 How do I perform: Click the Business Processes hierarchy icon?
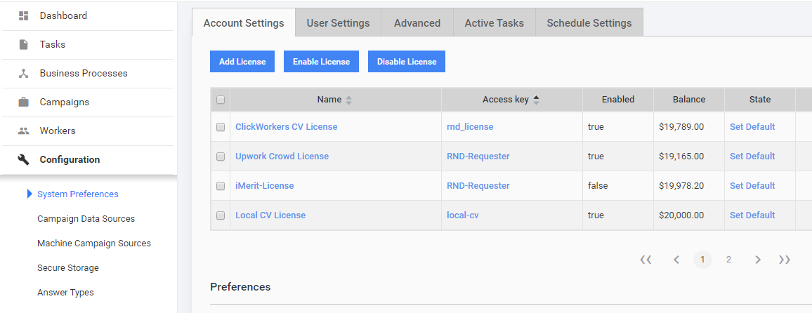tap(23, 74)
